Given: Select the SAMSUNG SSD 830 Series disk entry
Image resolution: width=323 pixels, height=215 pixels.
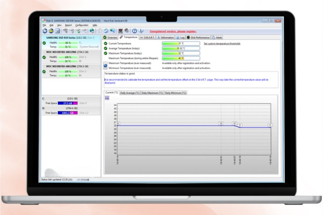Looking at the screenshot, I should (x=71, y=42).
